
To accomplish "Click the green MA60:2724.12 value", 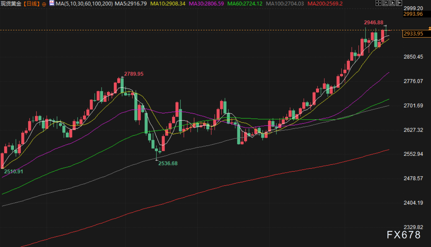I will (x=245, y=4).
